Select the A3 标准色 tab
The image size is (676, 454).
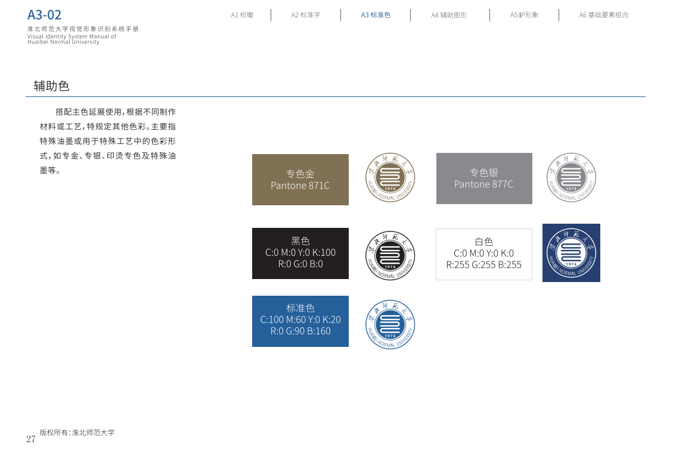(x=376, y=15)
